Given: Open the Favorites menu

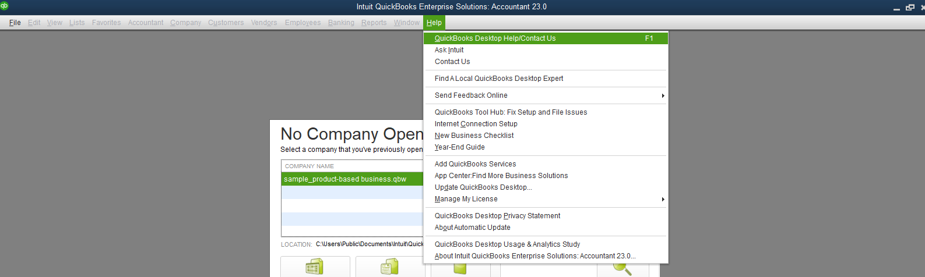Looking at the screenshot, I should pos(107,23).
